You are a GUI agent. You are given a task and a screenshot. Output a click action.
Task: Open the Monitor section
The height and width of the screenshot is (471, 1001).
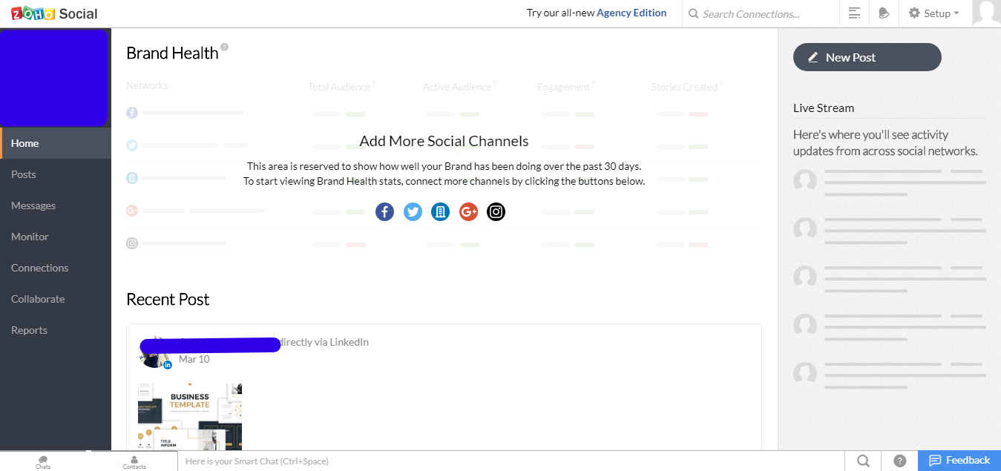tap(29, 236)
